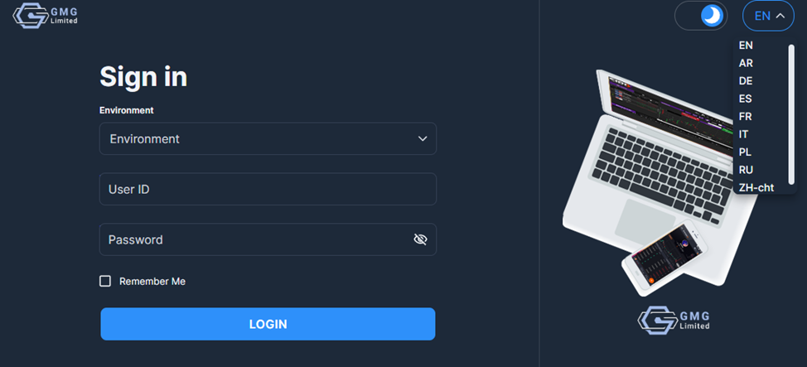Click the EN language selector button
Image resolution: width=807 pixels, height=367 pixels.
(768, 16)
